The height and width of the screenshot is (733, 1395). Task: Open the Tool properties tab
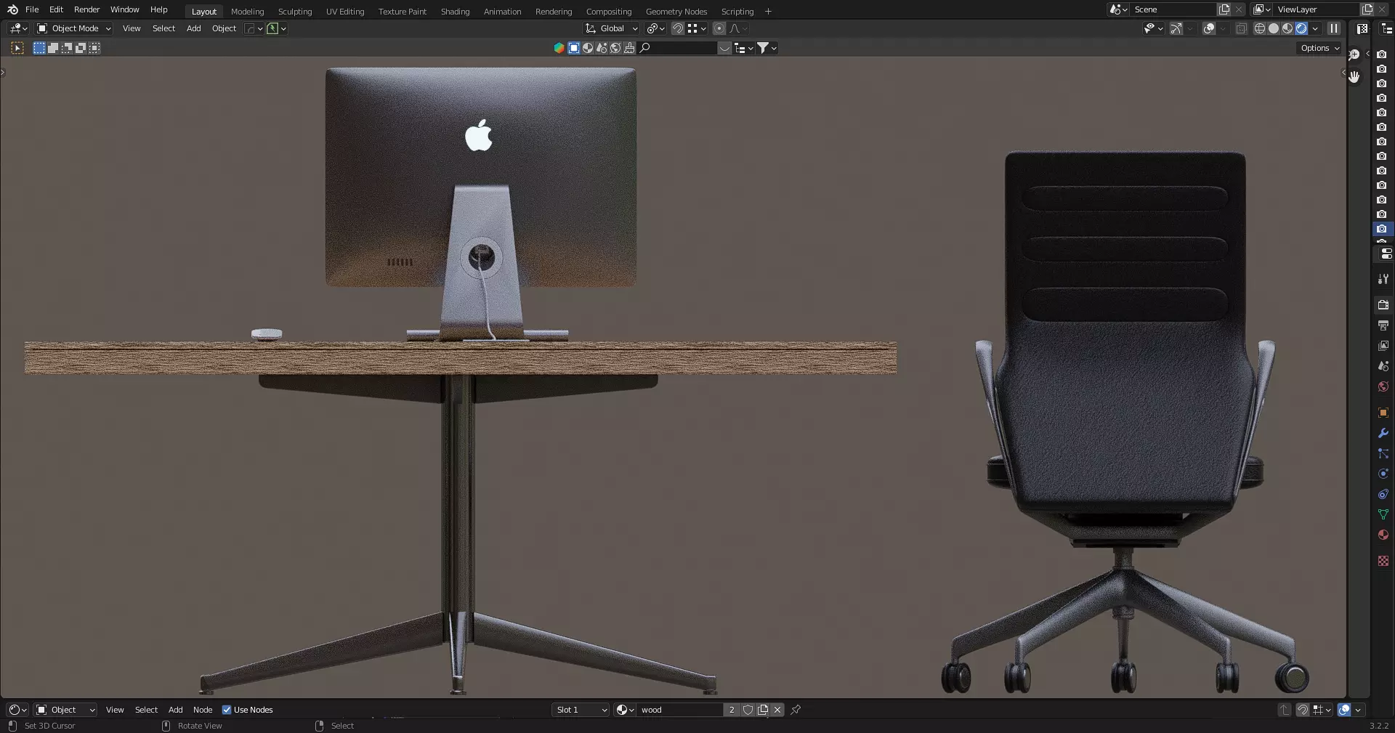[1383, 279]
